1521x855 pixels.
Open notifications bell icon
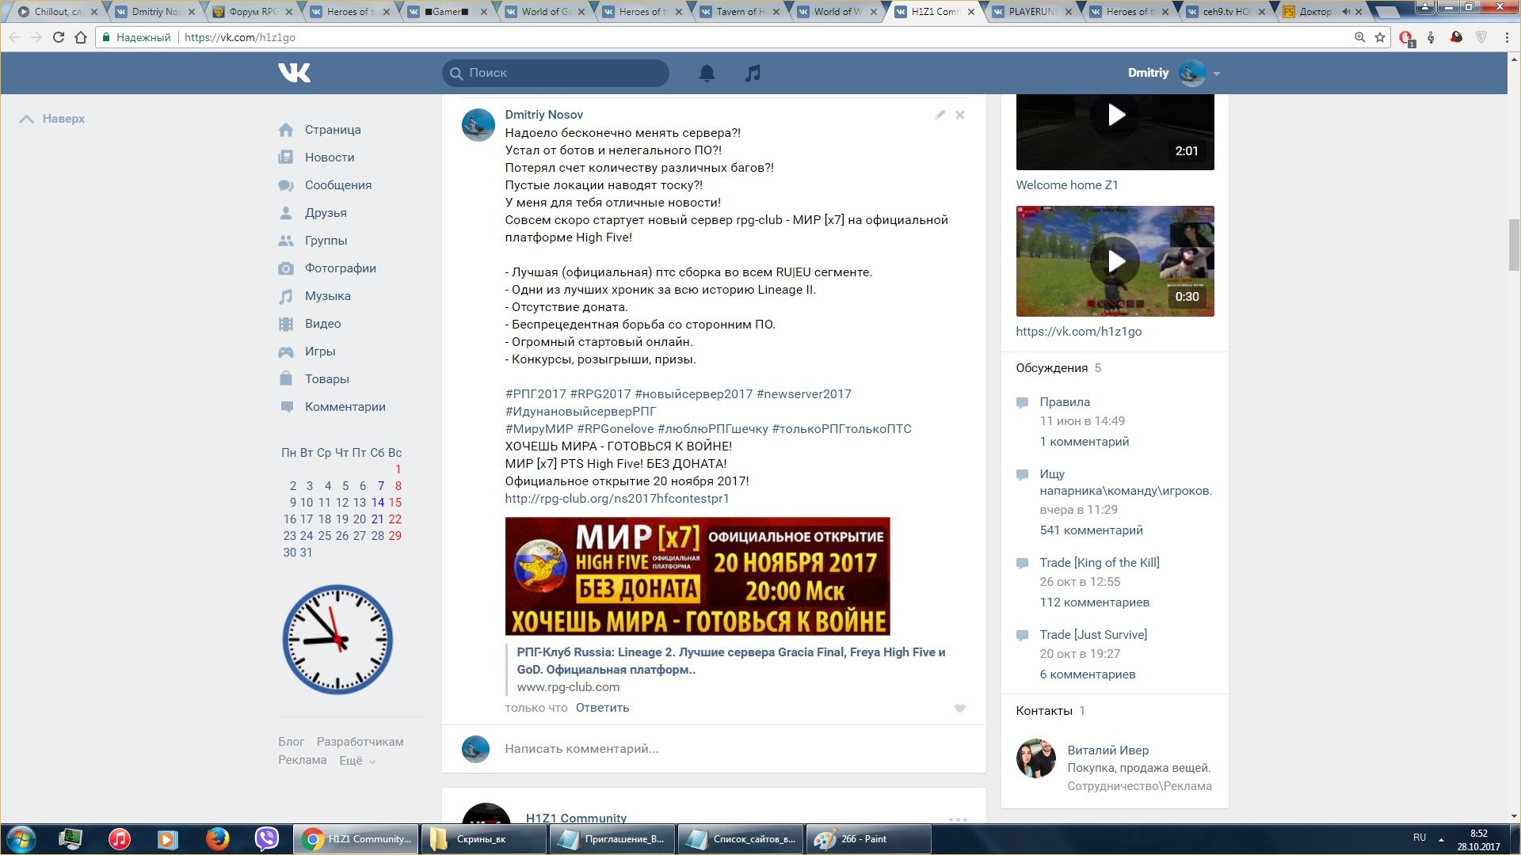click(x=707, y=73)
